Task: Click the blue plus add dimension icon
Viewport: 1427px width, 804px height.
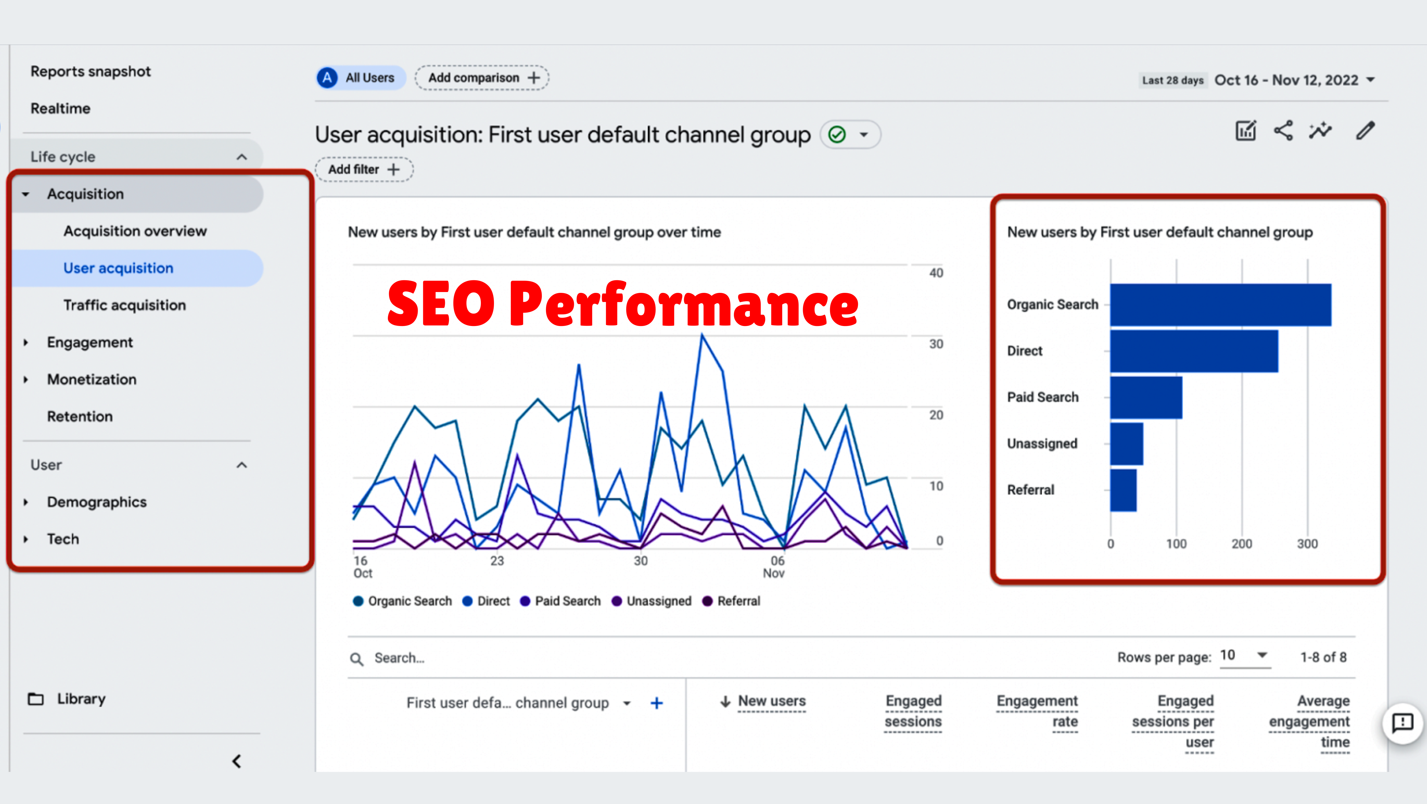Action: 657,703
